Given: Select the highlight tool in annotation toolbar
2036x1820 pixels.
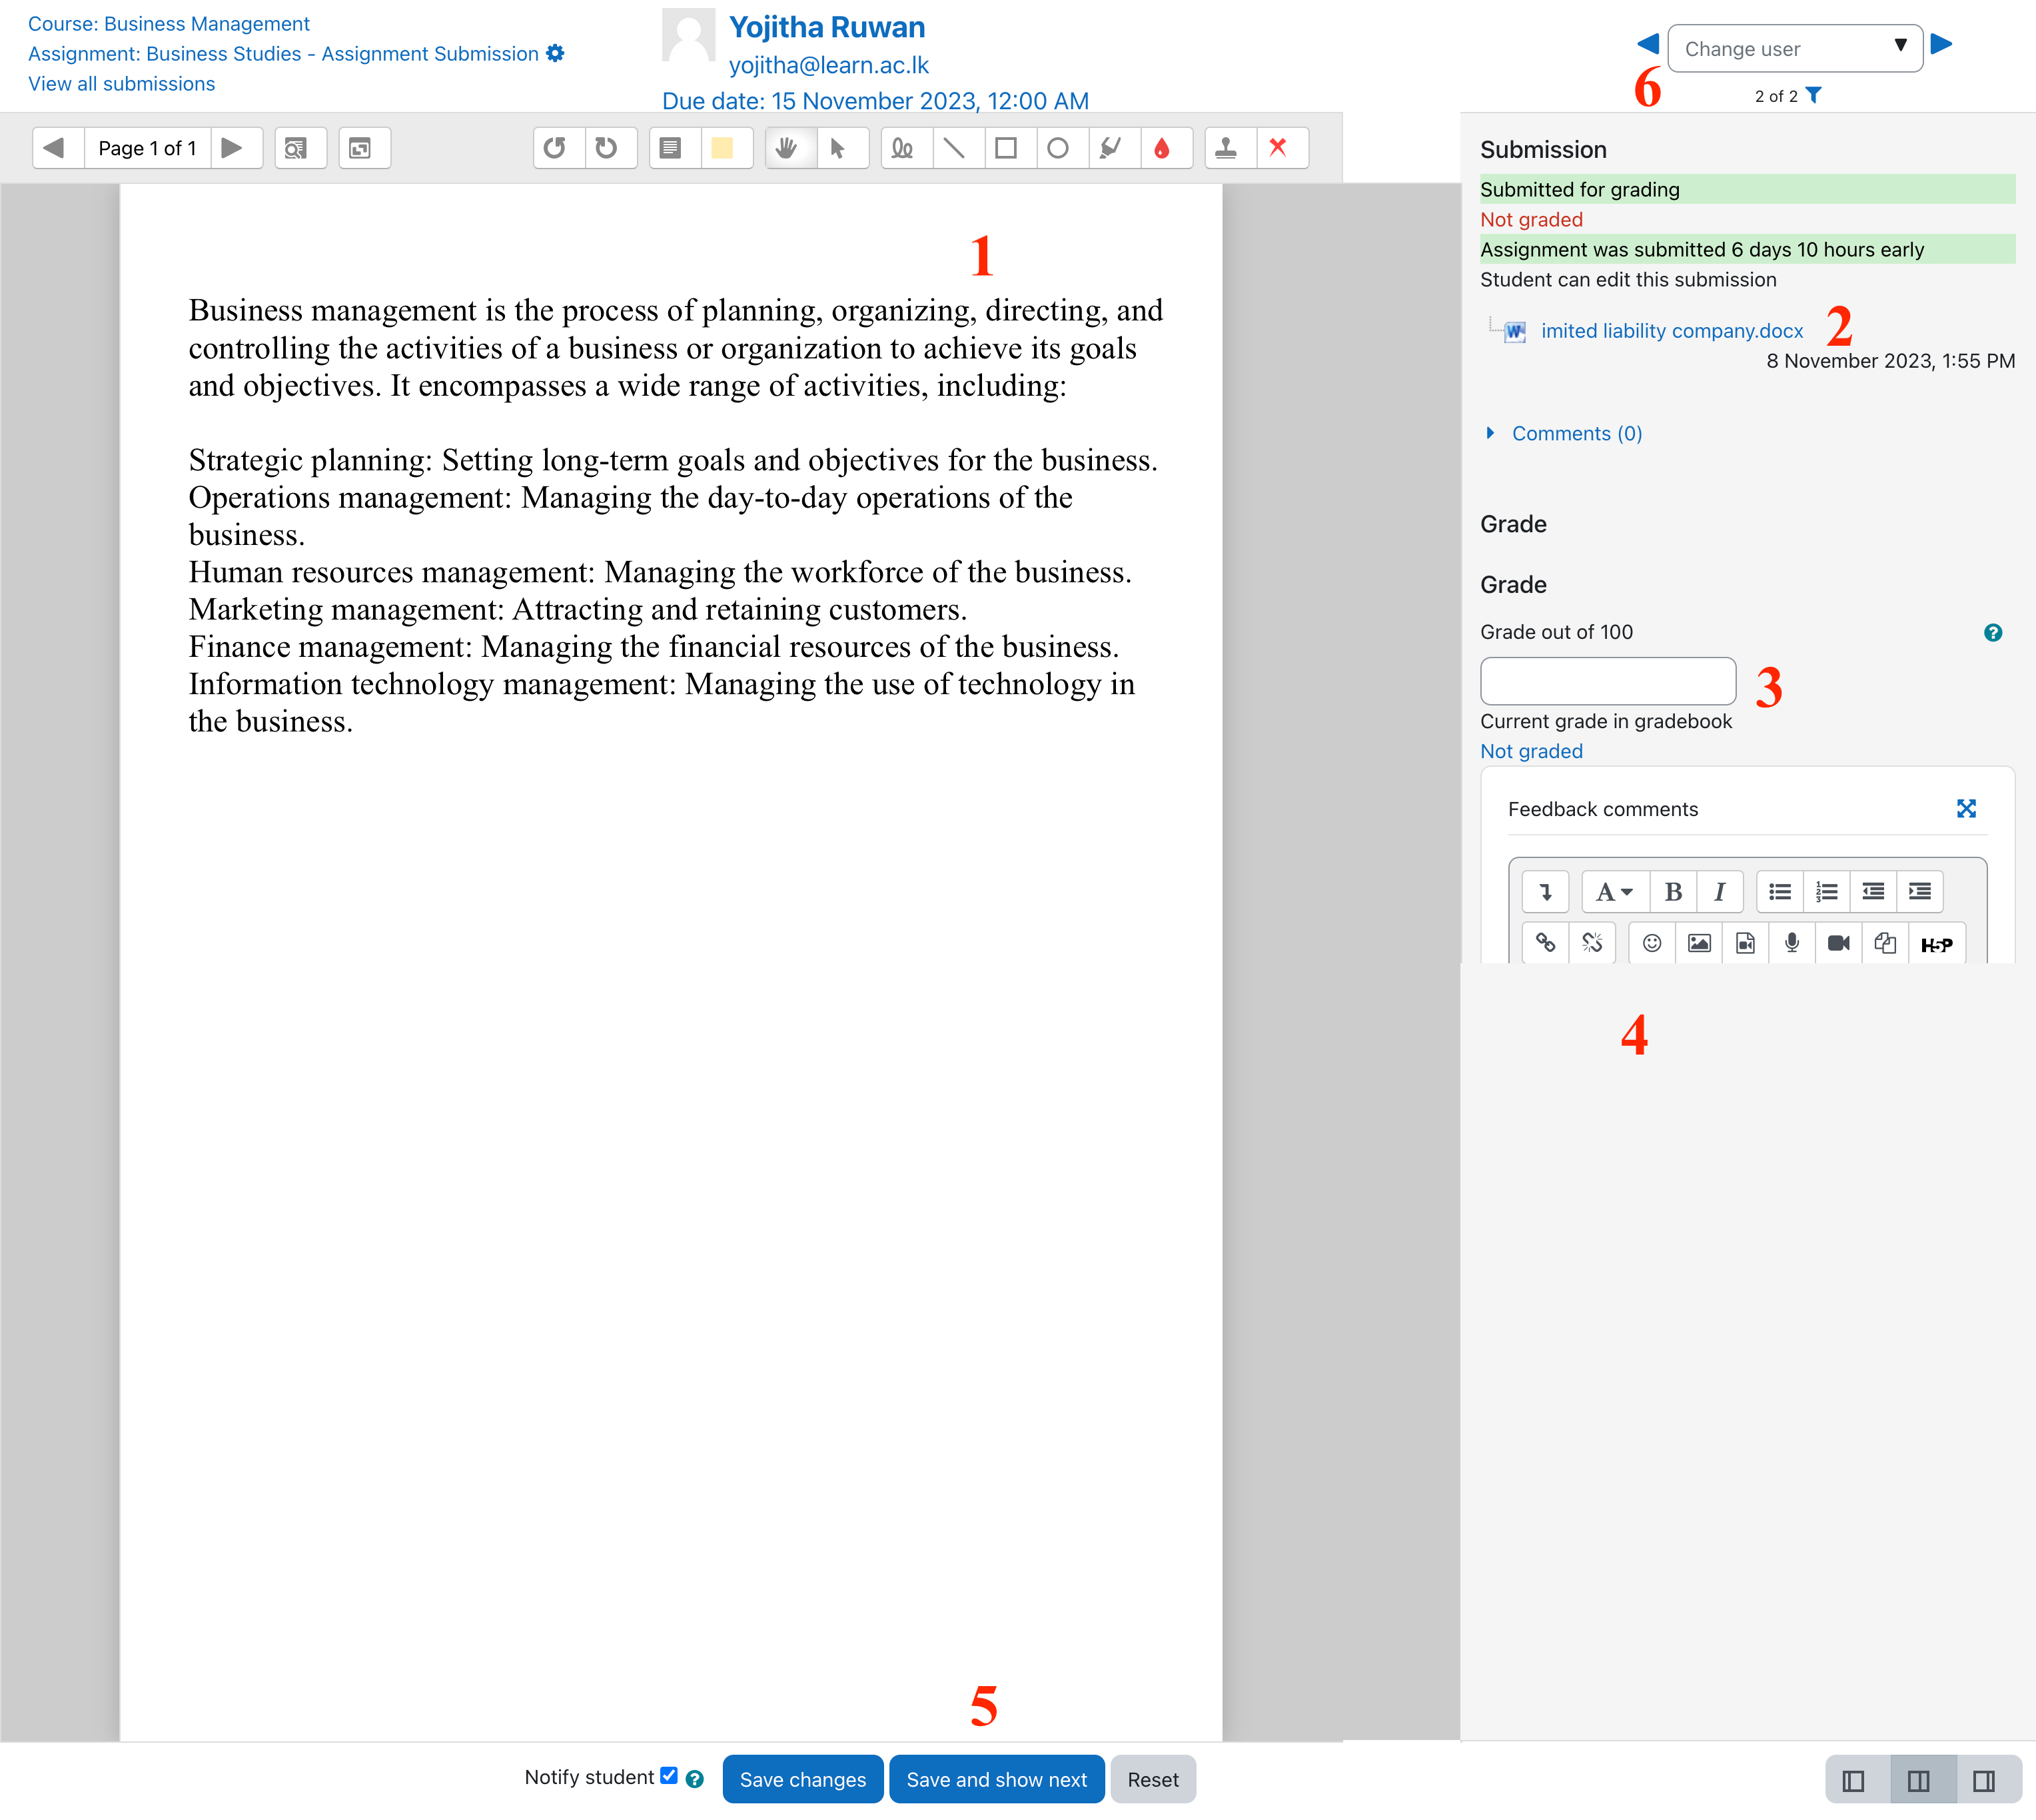Looking at the screenshot, I should (1110, 148).
